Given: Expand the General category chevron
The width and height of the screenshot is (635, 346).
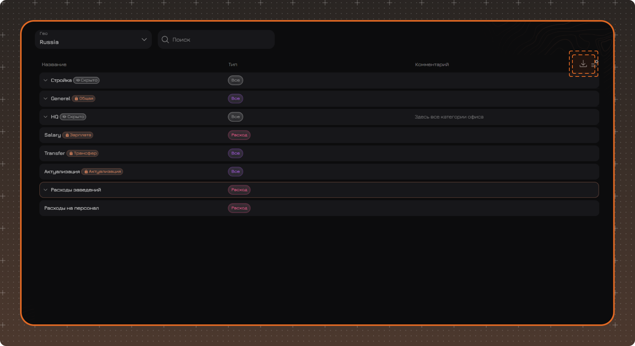Looking at the screenshot, I should point(46,98).
